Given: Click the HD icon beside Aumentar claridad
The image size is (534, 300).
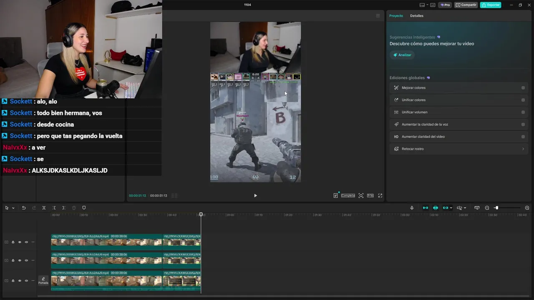Looking at the screenshot, I should [x=396, y=137].
